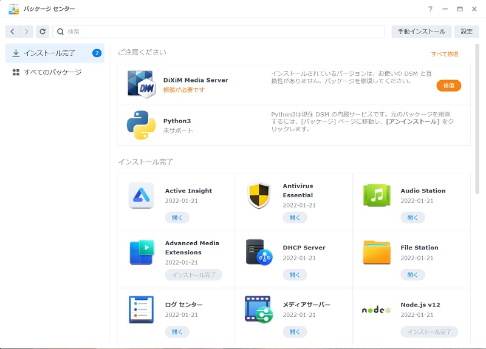Go forward with the right arrow button
The height and width of the screenshot is (349, 486).
(x=26, y=32)
